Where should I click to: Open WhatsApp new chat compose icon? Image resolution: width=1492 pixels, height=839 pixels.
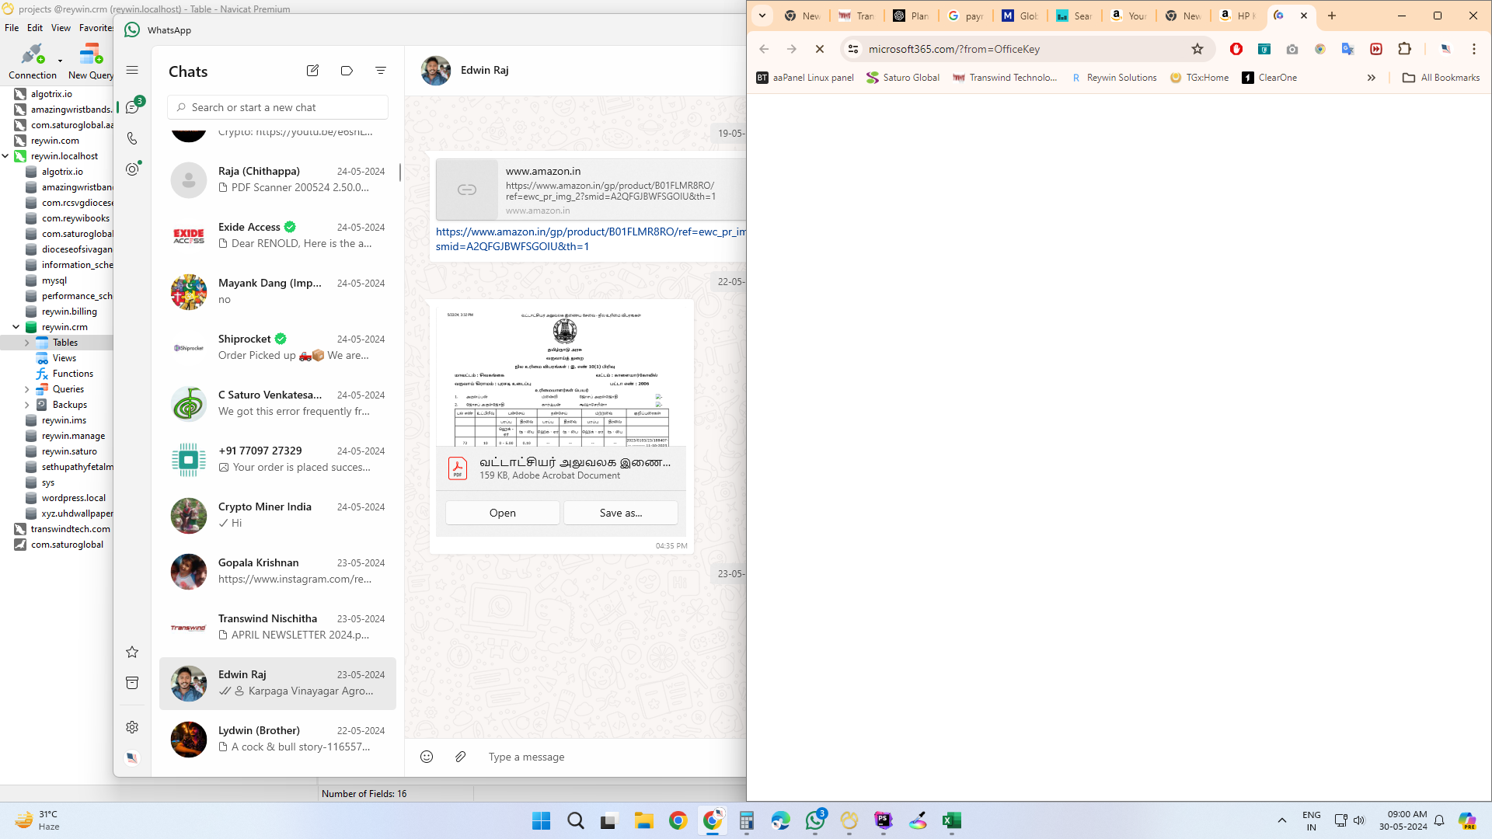(x=312, y=71)
